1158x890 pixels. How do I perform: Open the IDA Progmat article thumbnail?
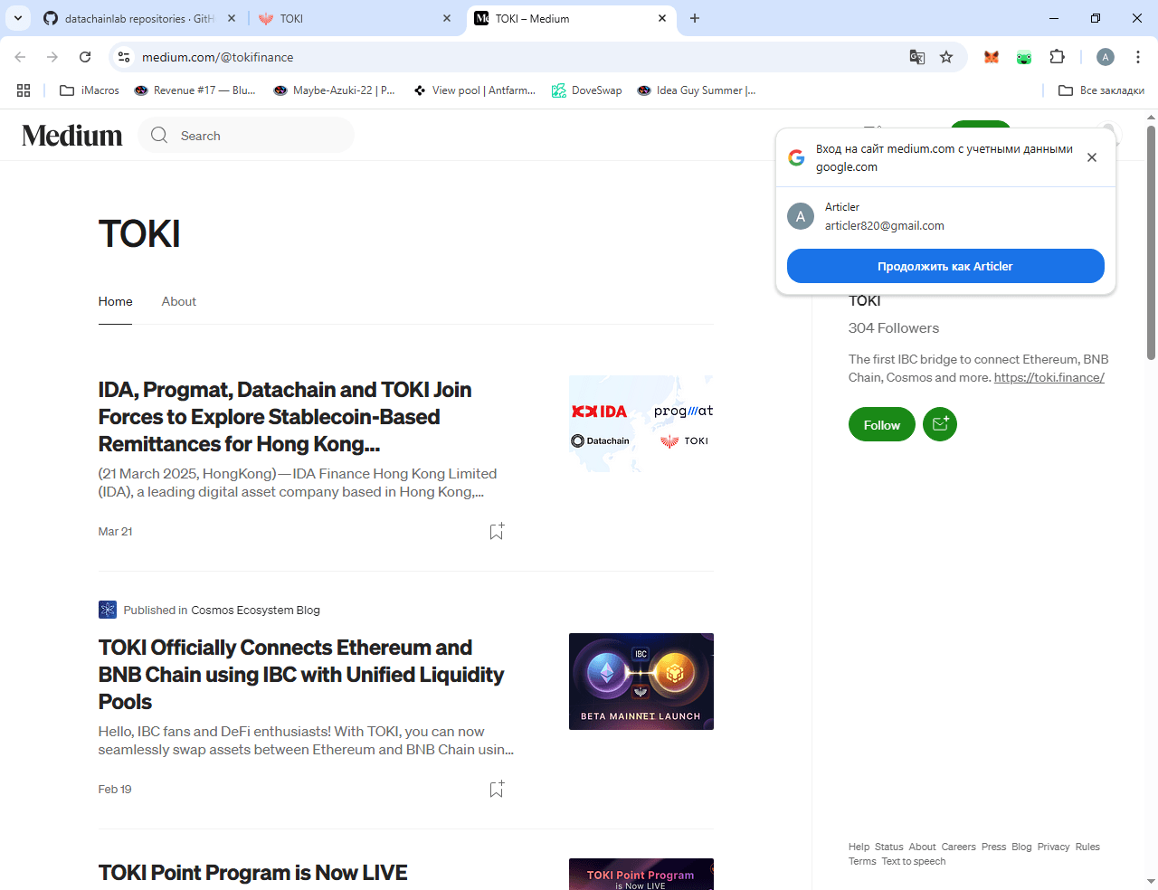click(x=641, y=423)
